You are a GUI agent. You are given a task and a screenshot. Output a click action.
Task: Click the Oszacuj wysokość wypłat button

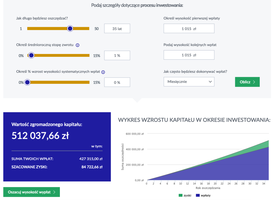coord(31,192)
